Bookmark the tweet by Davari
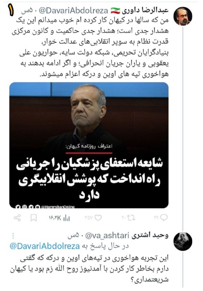Viewport: 203px width, 291px height. pos(34,218)
